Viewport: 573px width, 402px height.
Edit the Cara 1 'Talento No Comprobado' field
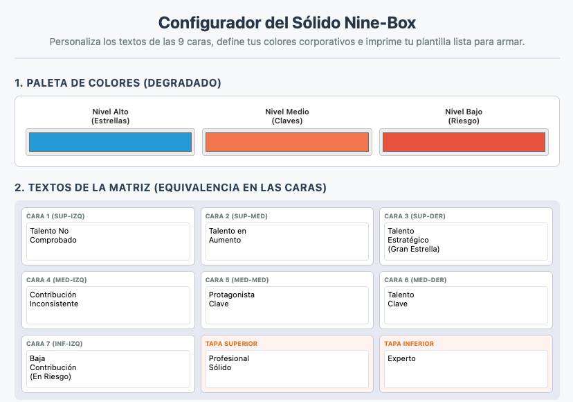click(108, 242)
